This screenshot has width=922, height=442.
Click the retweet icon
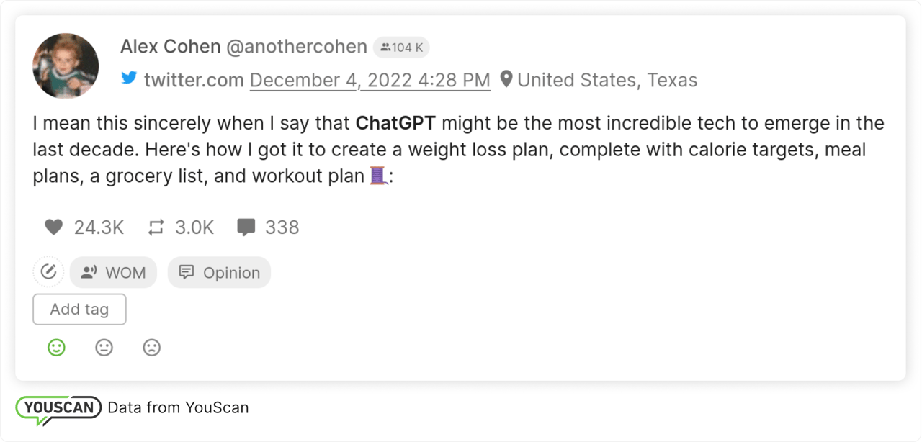[156, 227]
